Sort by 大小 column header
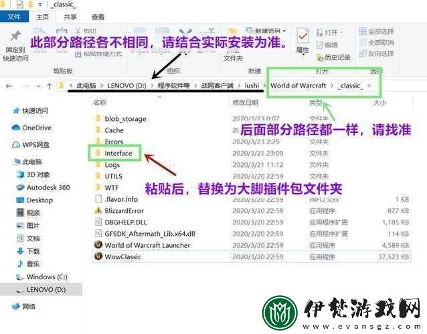 point(379,102)
